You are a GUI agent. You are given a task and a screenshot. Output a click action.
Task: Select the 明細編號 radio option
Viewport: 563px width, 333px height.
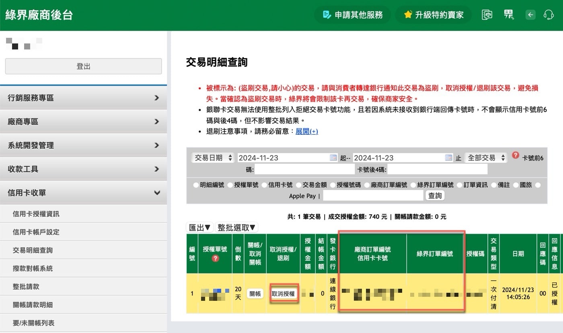[x=196, y=185]
